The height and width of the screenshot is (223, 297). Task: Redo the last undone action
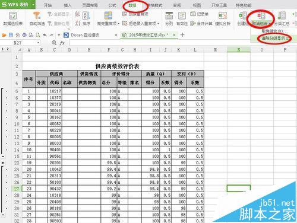[52, 35]
